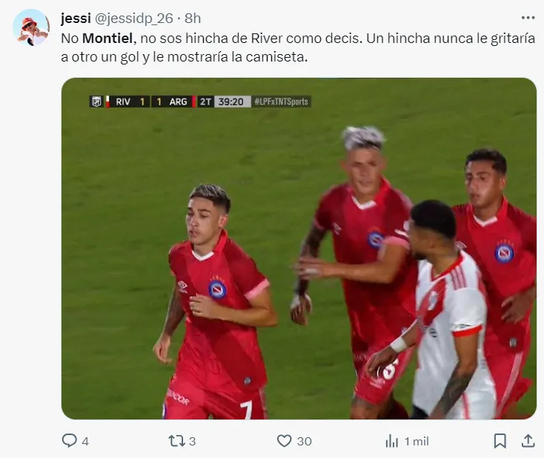Viewport: 544px width, 458px height.
Task: View analytics bar chart icon
Action: (x=392, y=442)
